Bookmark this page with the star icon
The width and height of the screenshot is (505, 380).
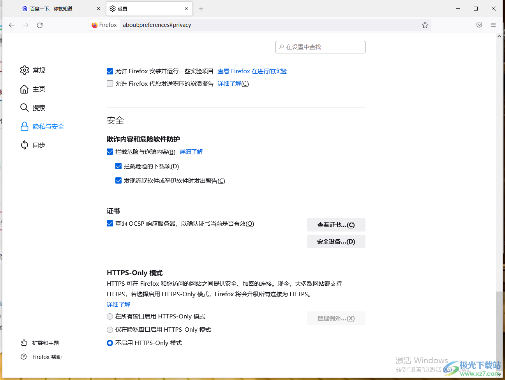point(425,25)
